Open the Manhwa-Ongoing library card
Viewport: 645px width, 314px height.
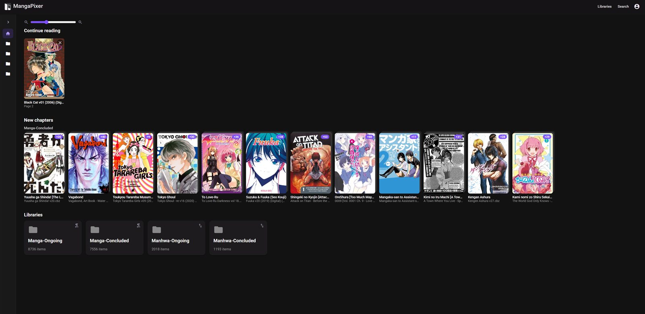point(176,238)
